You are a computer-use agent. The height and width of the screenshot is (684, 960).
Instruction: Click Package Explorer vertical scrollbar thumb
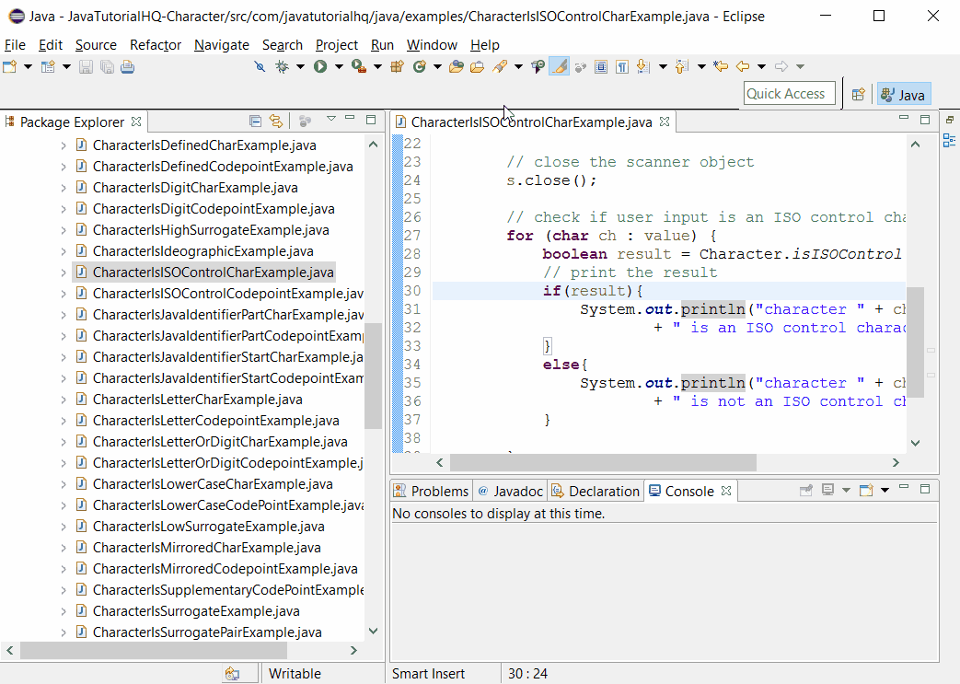point(373,376)
